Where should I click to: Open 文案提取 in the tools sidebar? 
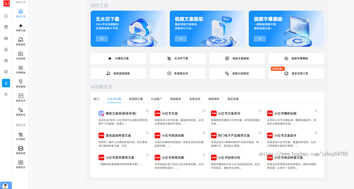click(21, 56)
